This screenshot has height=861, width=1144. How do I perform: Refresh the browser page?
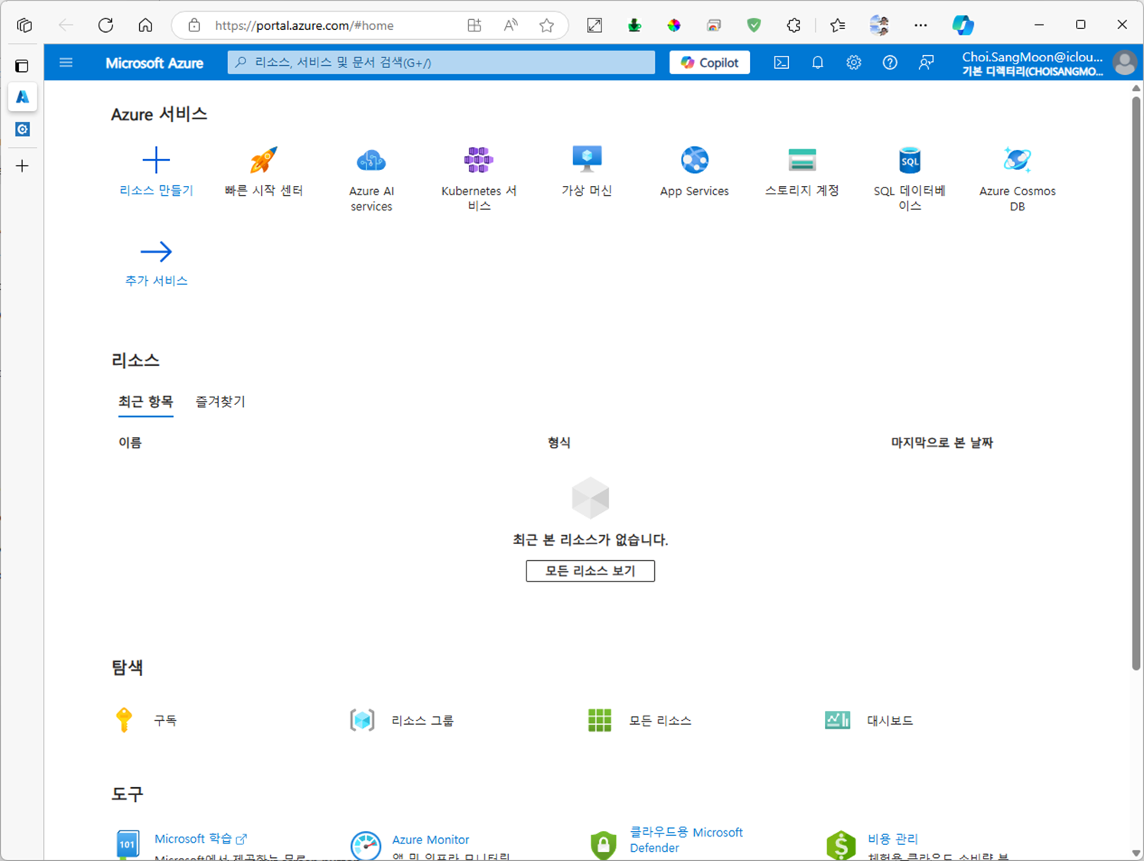[x=106, y=25]
